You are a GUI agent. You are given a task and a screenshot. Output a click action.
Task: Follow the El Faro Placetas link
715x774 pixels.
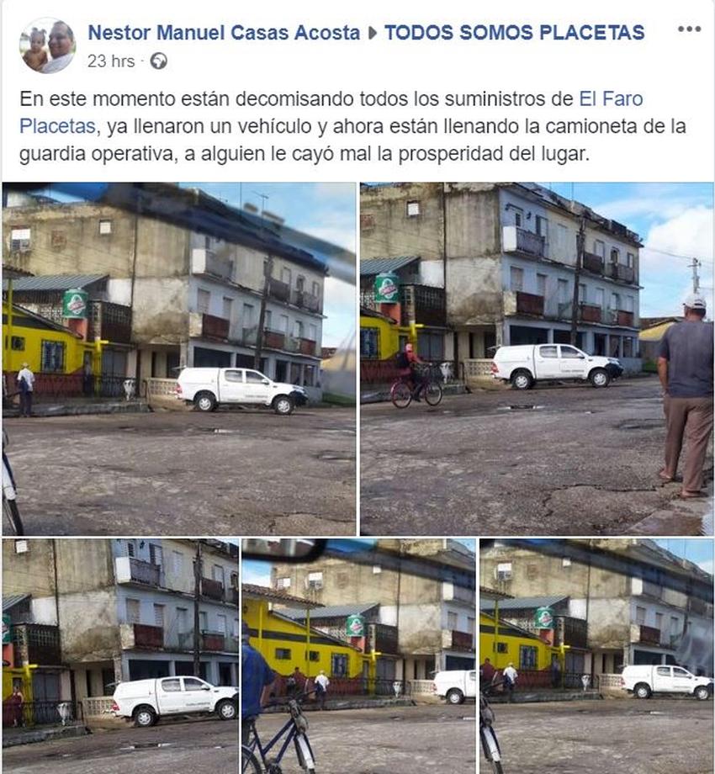[x=611, y=98]
